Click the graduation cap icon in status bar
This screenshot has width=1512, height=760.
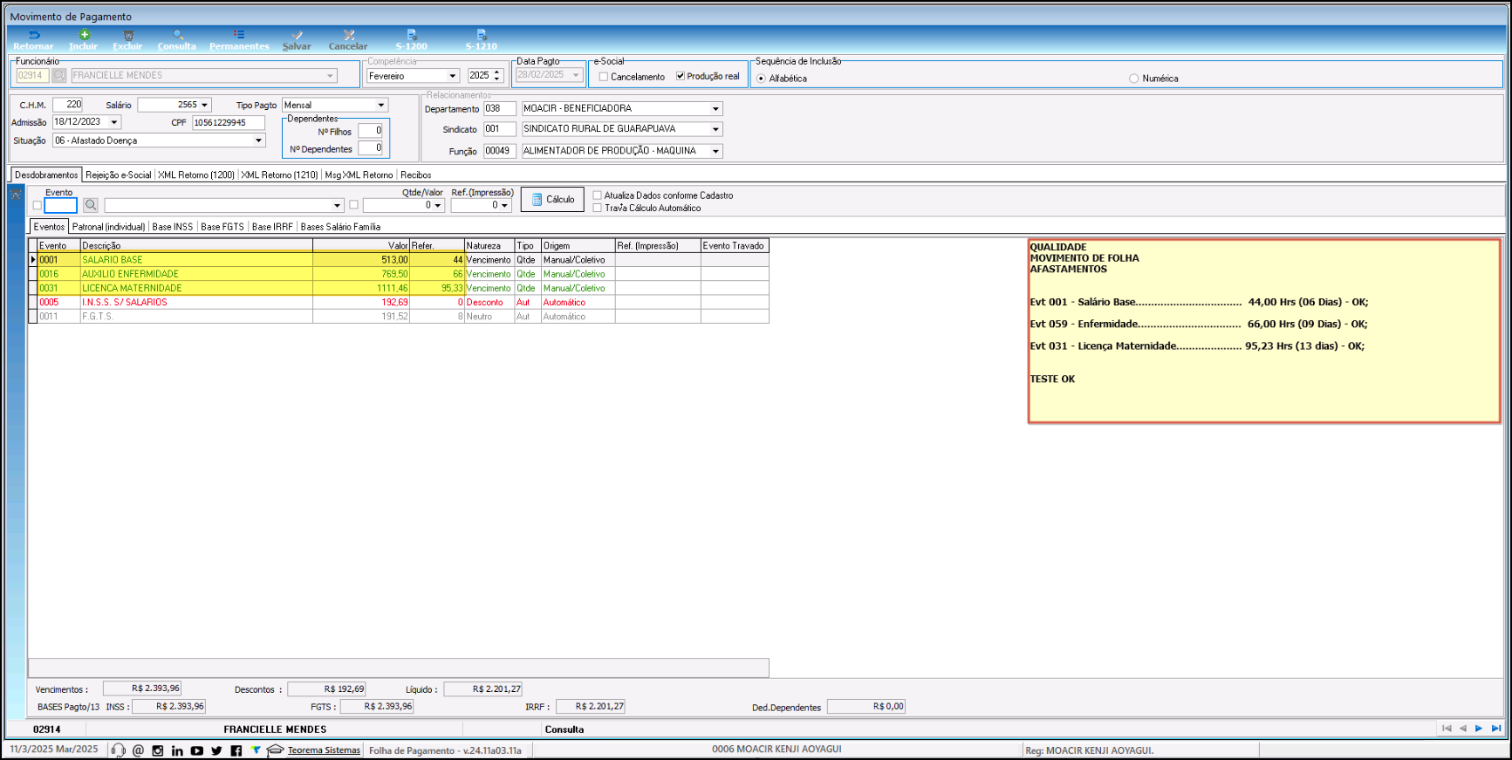coord(276,750)
